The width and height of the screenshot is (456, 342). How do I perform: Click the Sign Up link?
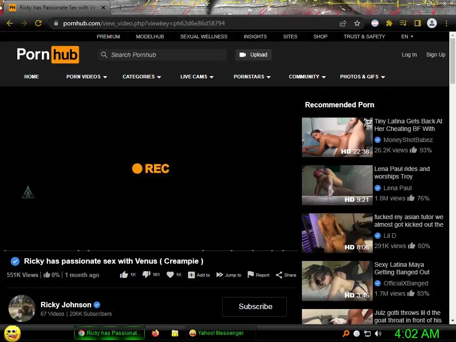coord(436,55)
